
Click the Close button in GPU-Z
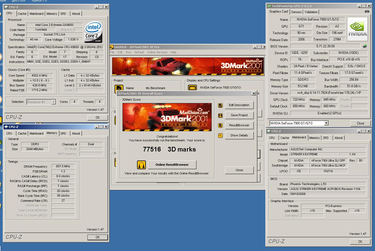360,123
